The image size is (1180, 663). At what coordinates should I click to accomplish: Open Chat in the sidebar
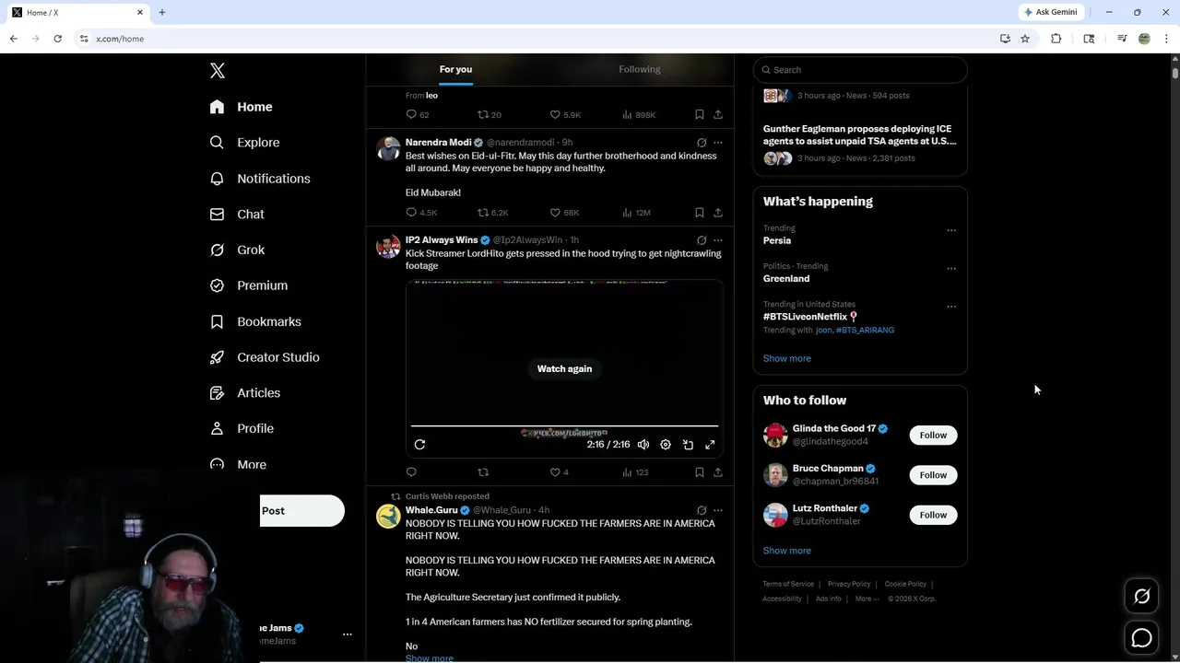pos(237,214)
